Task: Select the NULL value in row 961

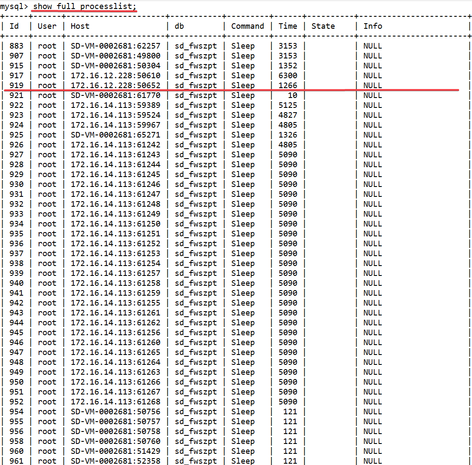Action: point(372,461)
